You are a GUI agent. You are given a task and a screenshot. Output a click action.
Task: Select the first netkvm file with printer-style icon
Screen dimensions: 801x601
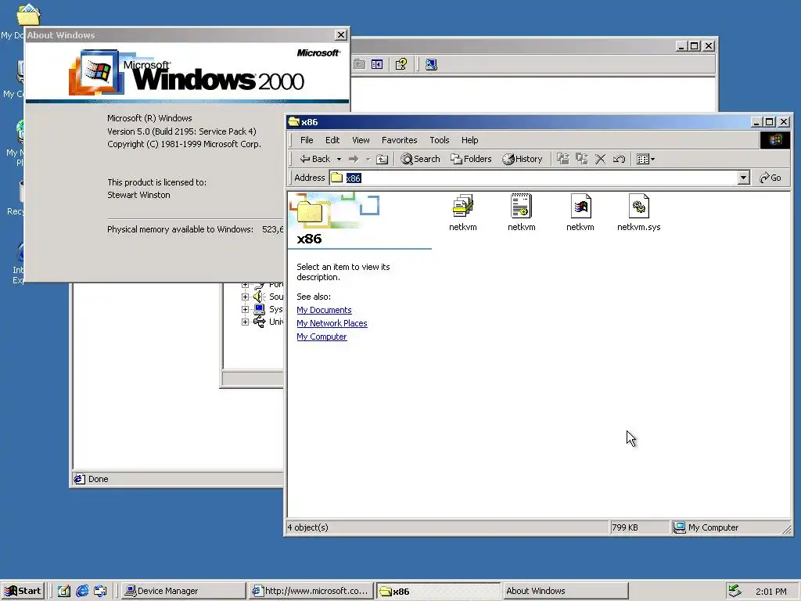pos(463,213)
